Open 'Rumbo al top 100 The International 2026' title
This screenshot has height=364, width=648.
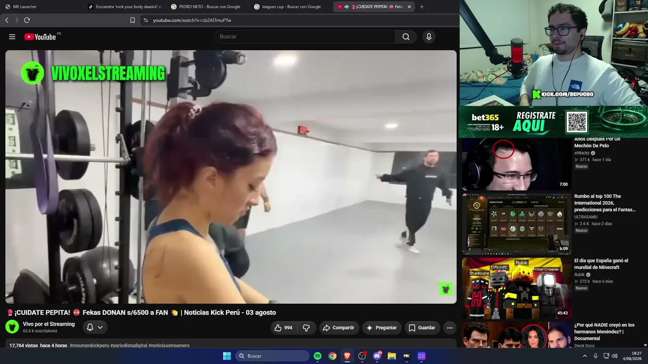(605, 203)
